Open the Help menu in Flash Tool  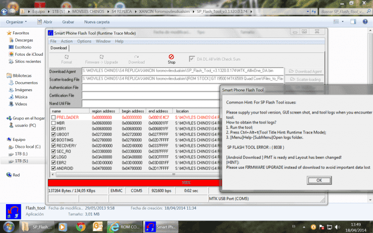pos(119,41)
